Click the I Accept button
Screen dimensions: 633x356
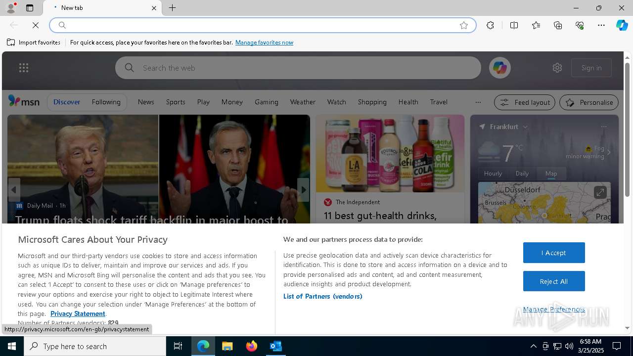point(554,253)
